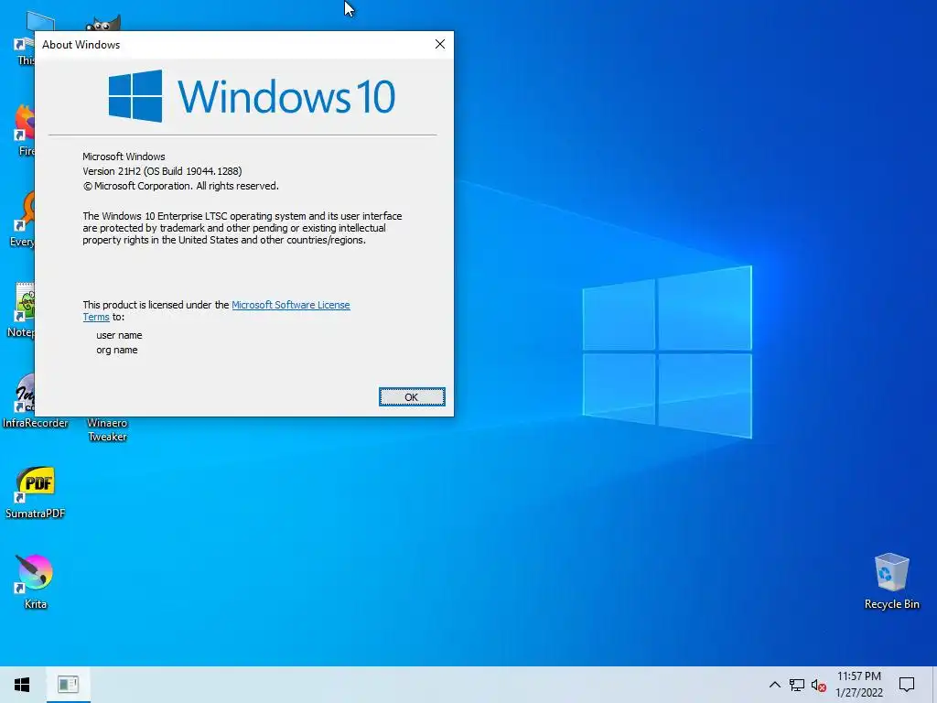Select the winver app taskbar button

pyautogui.click(x=68, y=685)
